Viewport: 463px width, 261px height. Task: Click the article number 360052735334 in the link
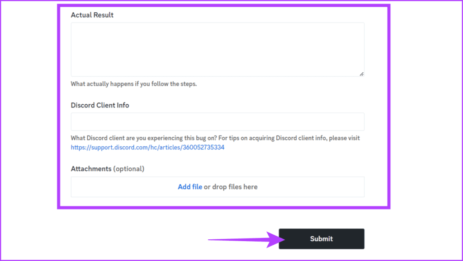(203, 147)
